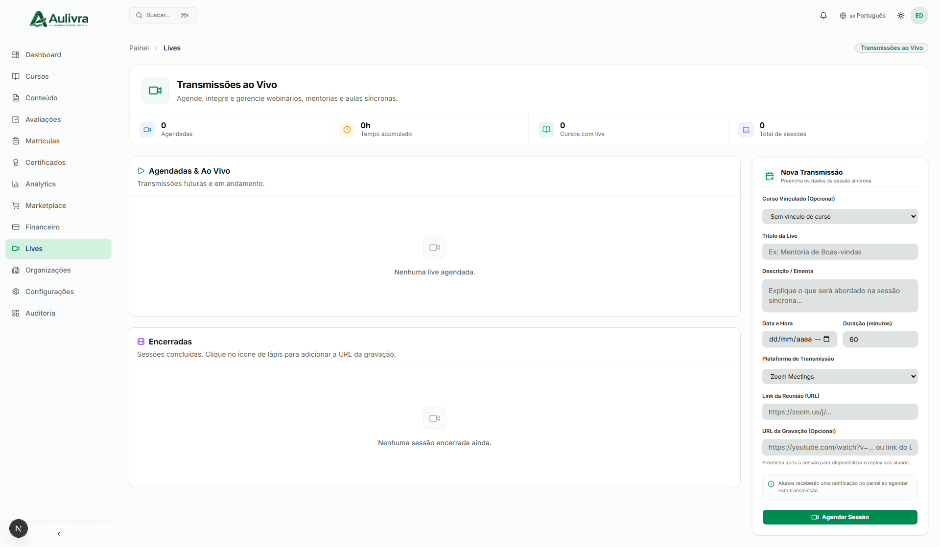Screen dimensions: 940x547
Task: Click the Tempo acumulado clock icon
Action: click(x=347, y=130)
